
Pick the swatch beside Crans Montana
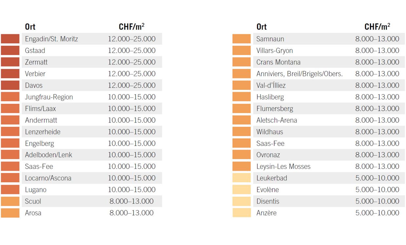point(241,62)
